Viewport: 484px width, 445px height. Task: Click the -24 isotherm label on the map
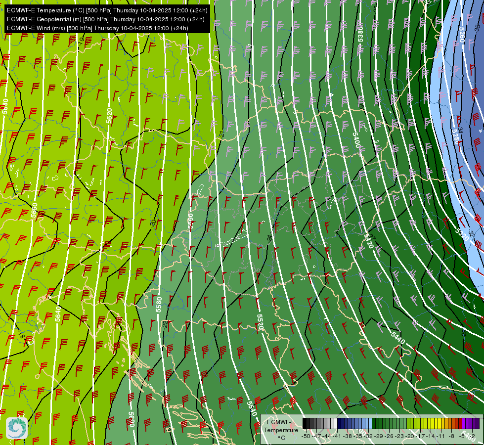[x=270, y=238]
